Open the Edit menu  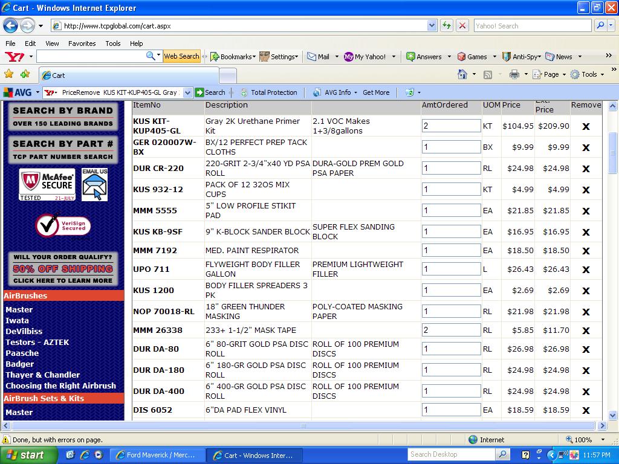click(30, 43)
